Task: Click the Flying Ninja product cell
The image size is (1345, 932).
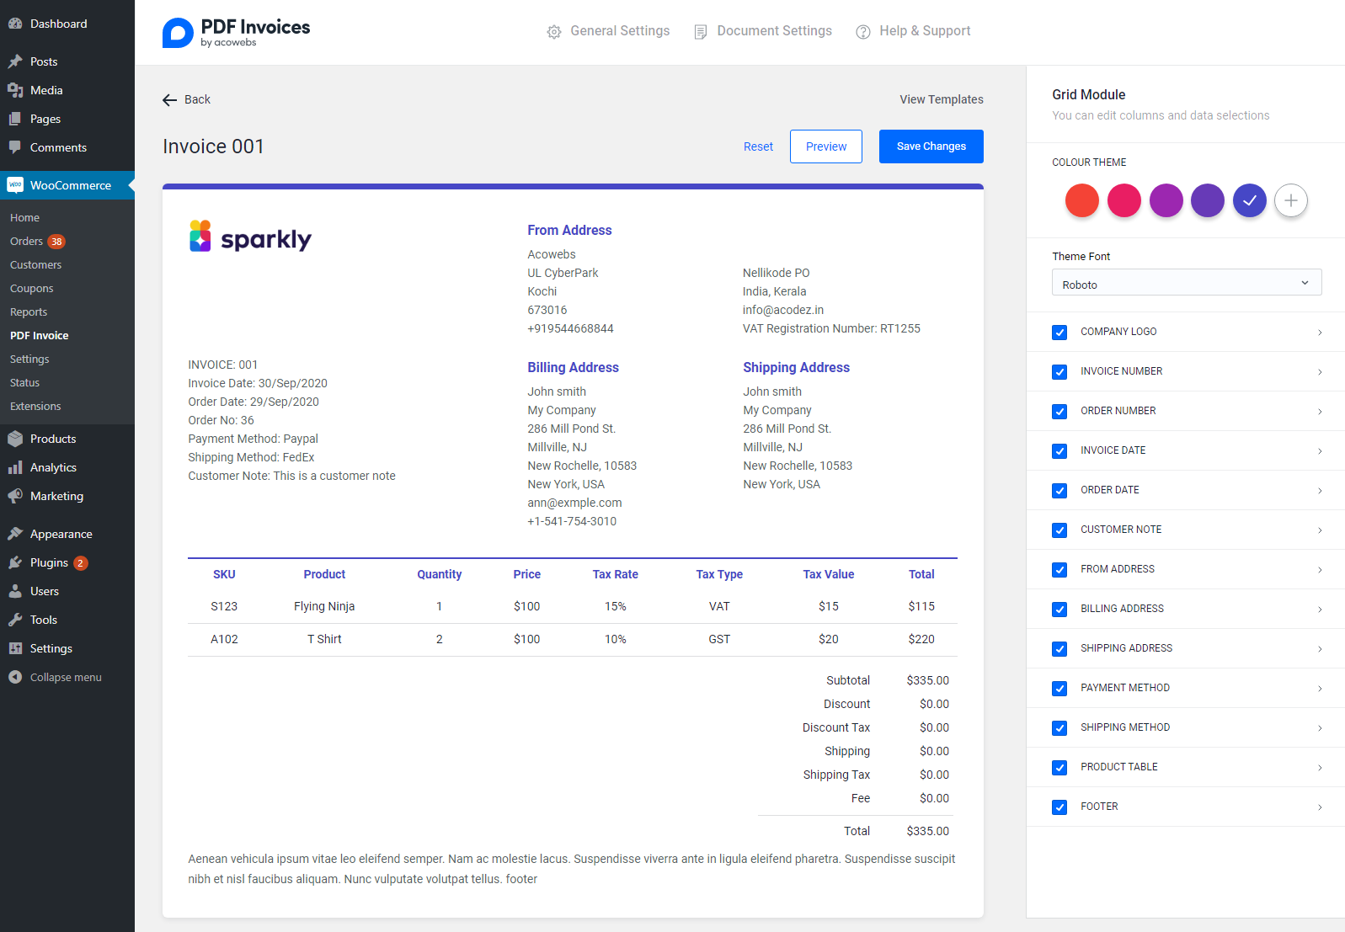Action: click(x=324, y=606)
